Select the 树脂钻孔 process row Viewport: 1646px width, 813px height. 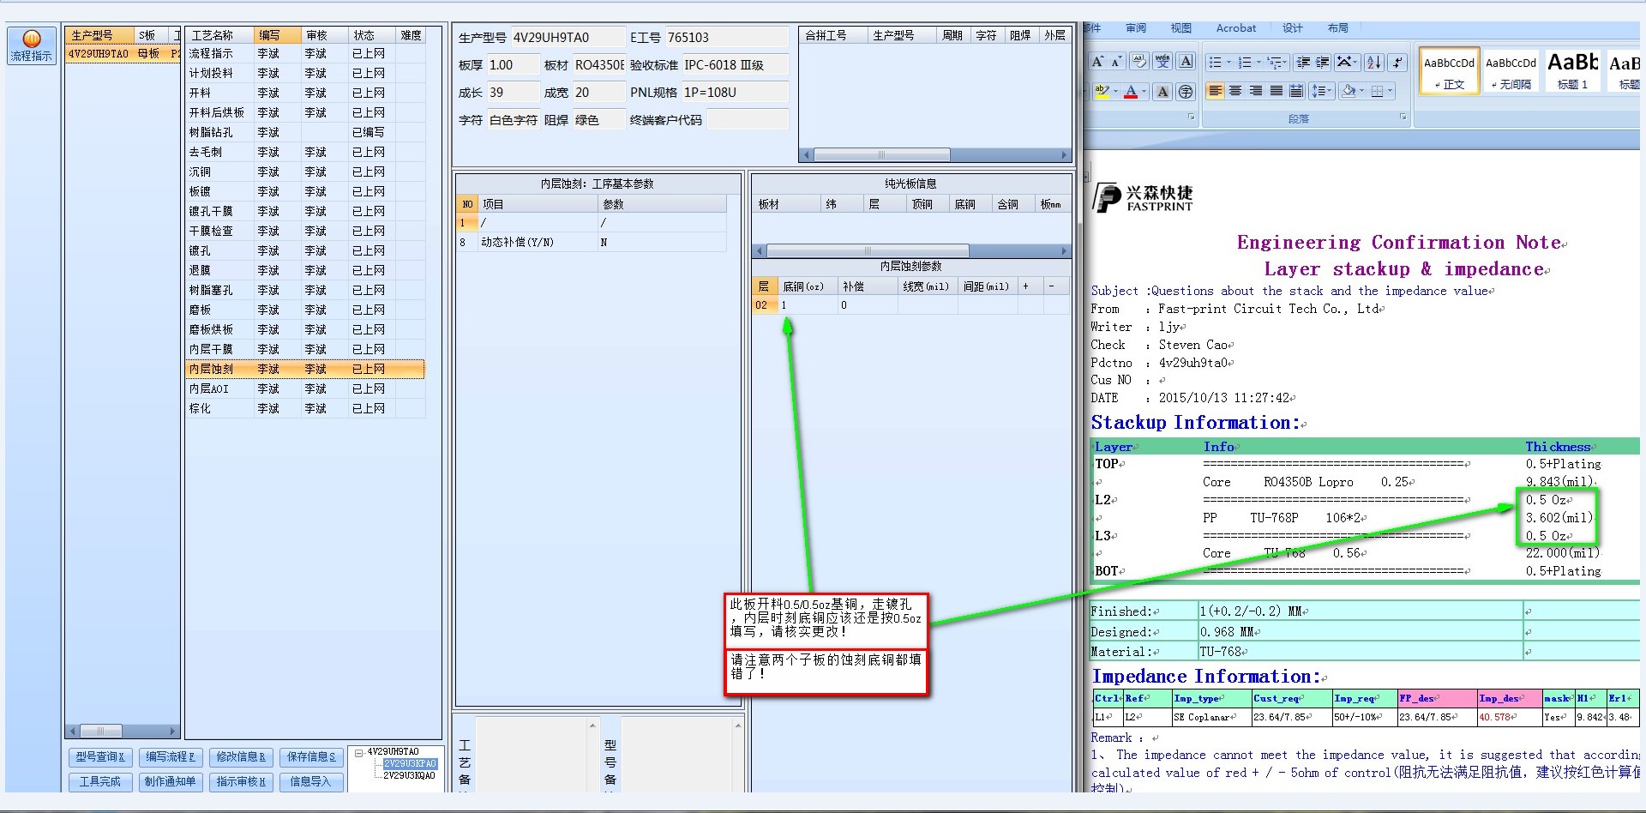[305, 133]
